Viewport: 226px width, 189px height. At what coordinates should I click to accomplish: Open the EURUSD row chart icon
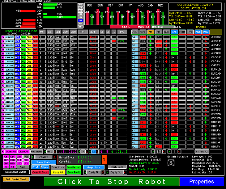3,94
